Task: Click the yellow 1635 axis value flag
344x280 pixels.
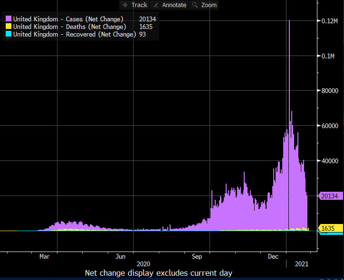Action: click(x=330, y=228)
